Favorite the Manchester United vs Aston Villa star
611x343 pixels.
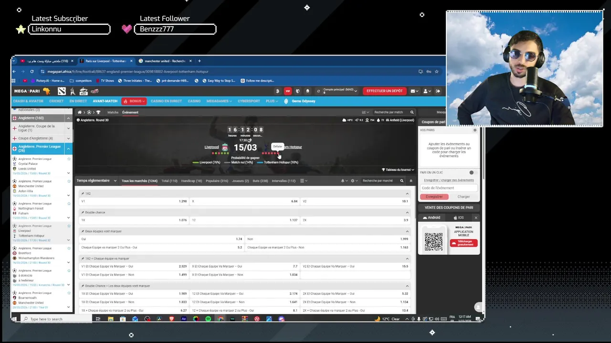point(69,181)
